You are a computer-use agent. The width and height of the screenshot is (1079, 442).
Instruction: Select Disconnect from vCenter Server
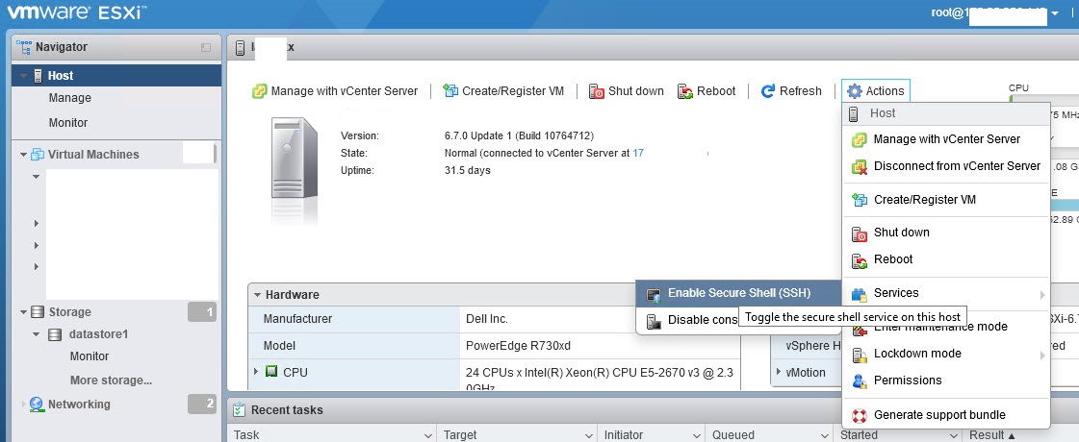coord(956,166)
